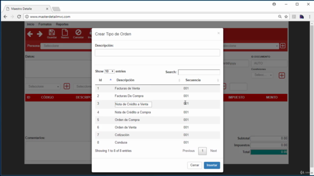Click the Search box in the dialog
Screen dimensions: 314x176
[x=199, y=72]
